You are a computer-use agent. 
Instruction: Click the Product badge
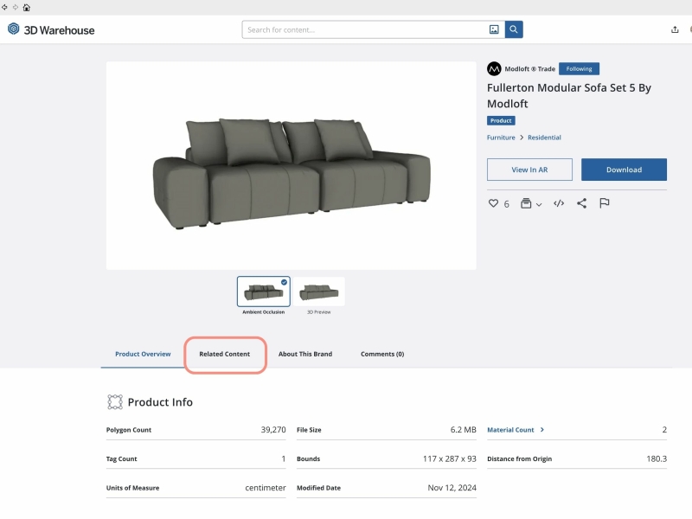click(501, 120)
